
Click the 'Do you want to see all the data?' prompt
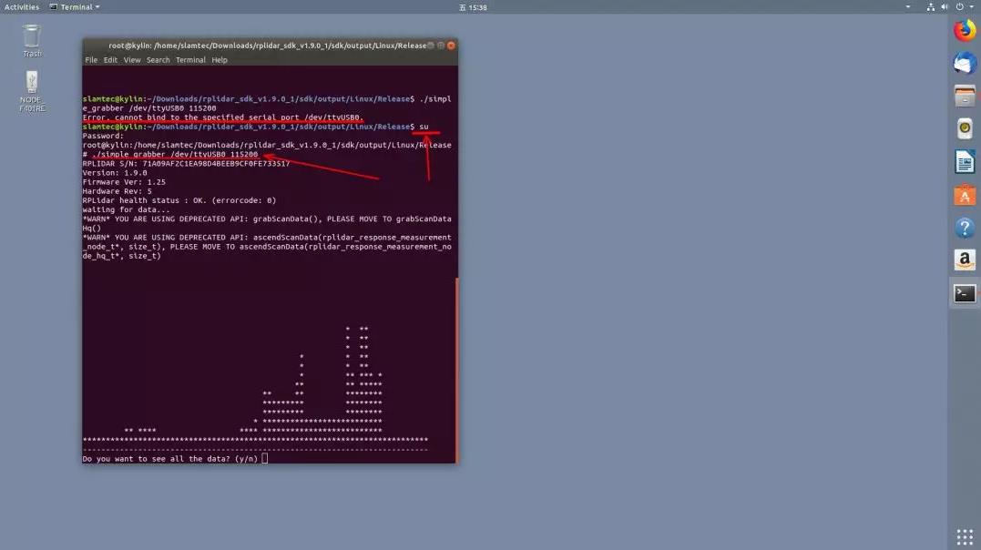click(170, 459)
